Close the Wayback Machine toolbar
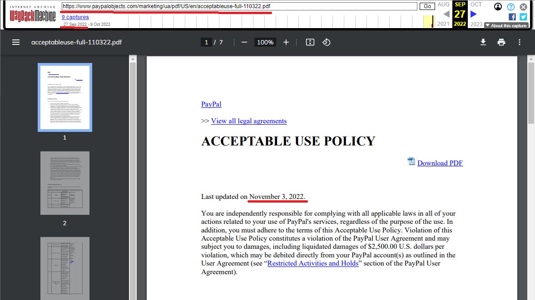535x300 pixels. pos(523,7)
